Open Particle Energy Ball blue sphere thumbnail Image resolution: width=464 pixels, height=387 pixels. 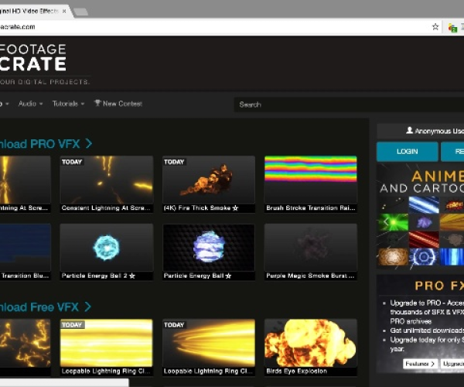(x=209, y=248)
